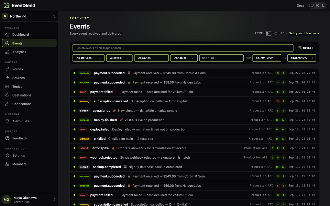Open the TO date calendar picker icon

pos(312,58)
